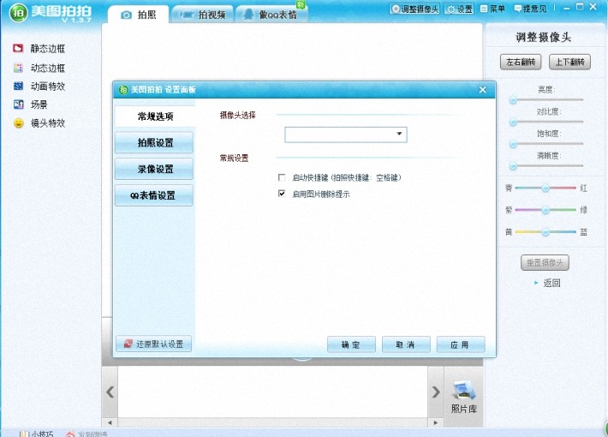Viewport: 608px width, 437px height.
Task: Switch to the 做QQ表情 tab
Action: tap(271, 15)
